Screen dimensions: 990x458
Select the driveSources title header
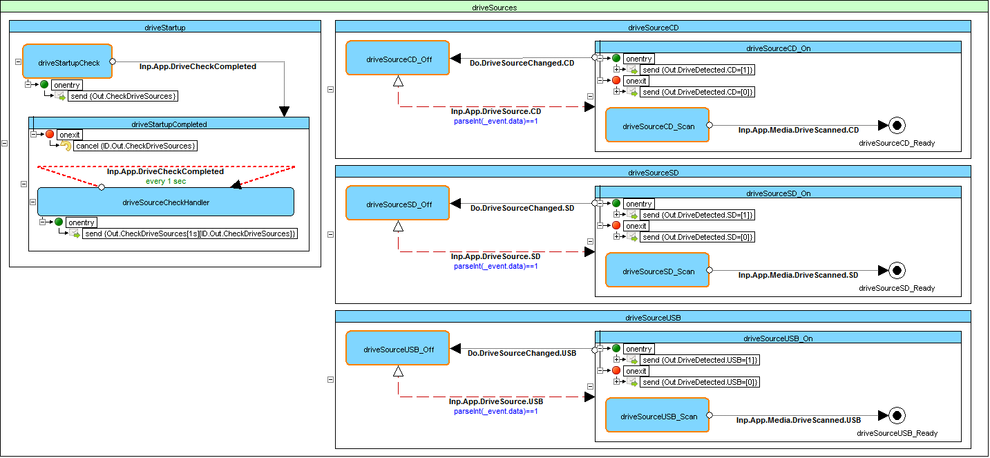[x=495, y=8]
